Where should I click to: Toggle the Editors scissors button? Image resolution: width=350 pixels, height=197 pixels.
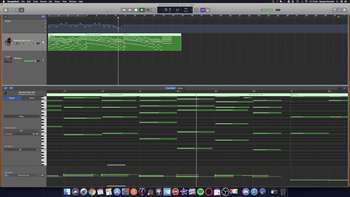tap(22, 10)
